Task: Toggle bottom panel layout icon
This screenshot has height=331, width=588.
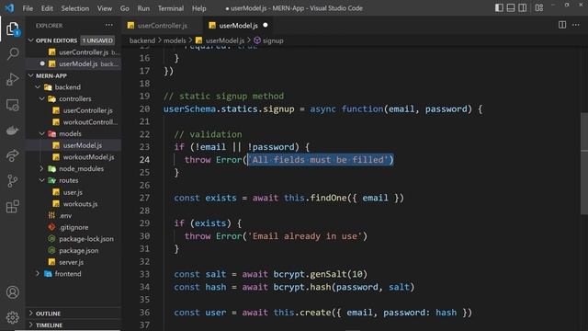Action: pyautogui.click(x=511, y=8)
